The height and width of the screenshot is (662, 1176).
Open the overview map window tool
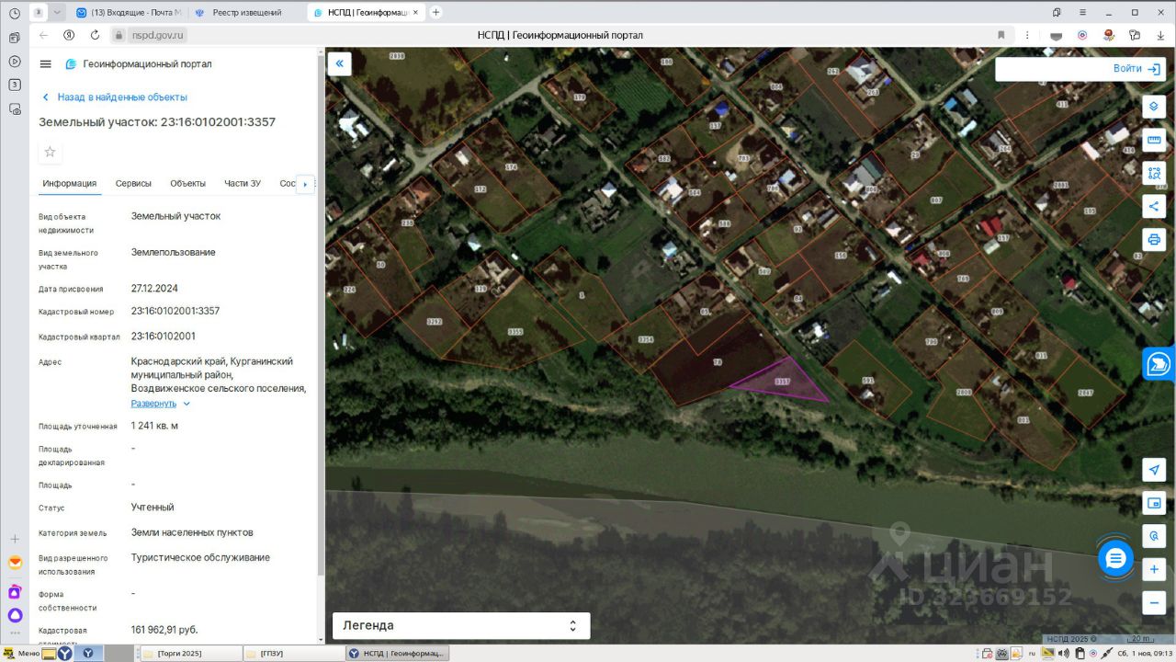click(1154, 503)
